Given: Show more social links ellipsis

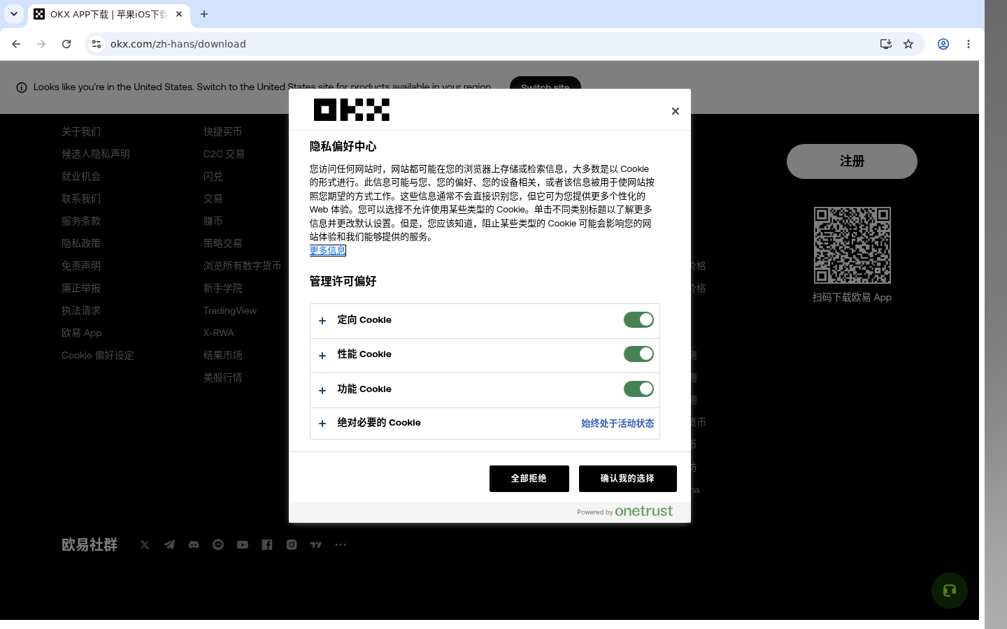Looking at the screenshot, I should [341, 544].
